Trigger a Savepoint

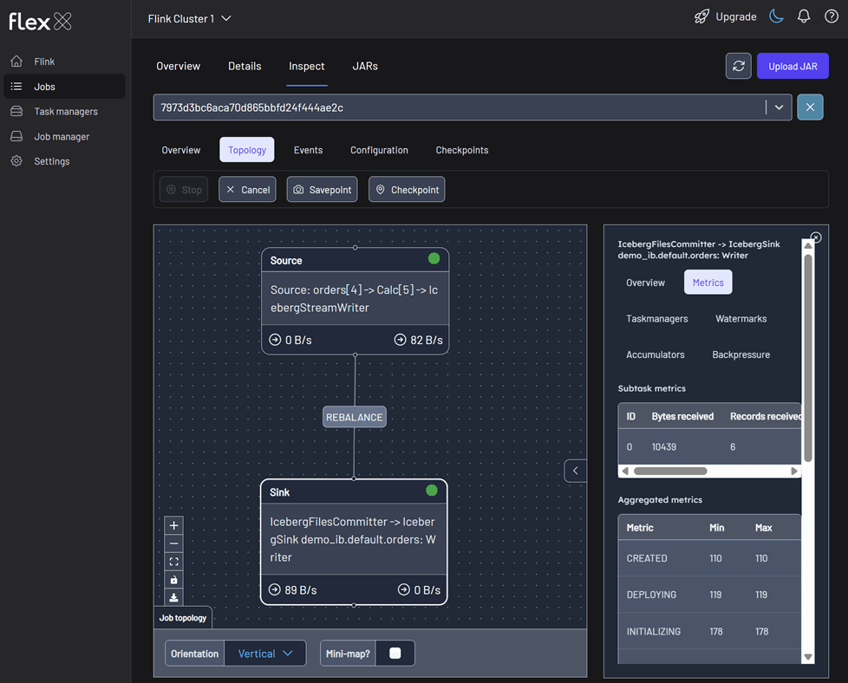coord(323,189)
